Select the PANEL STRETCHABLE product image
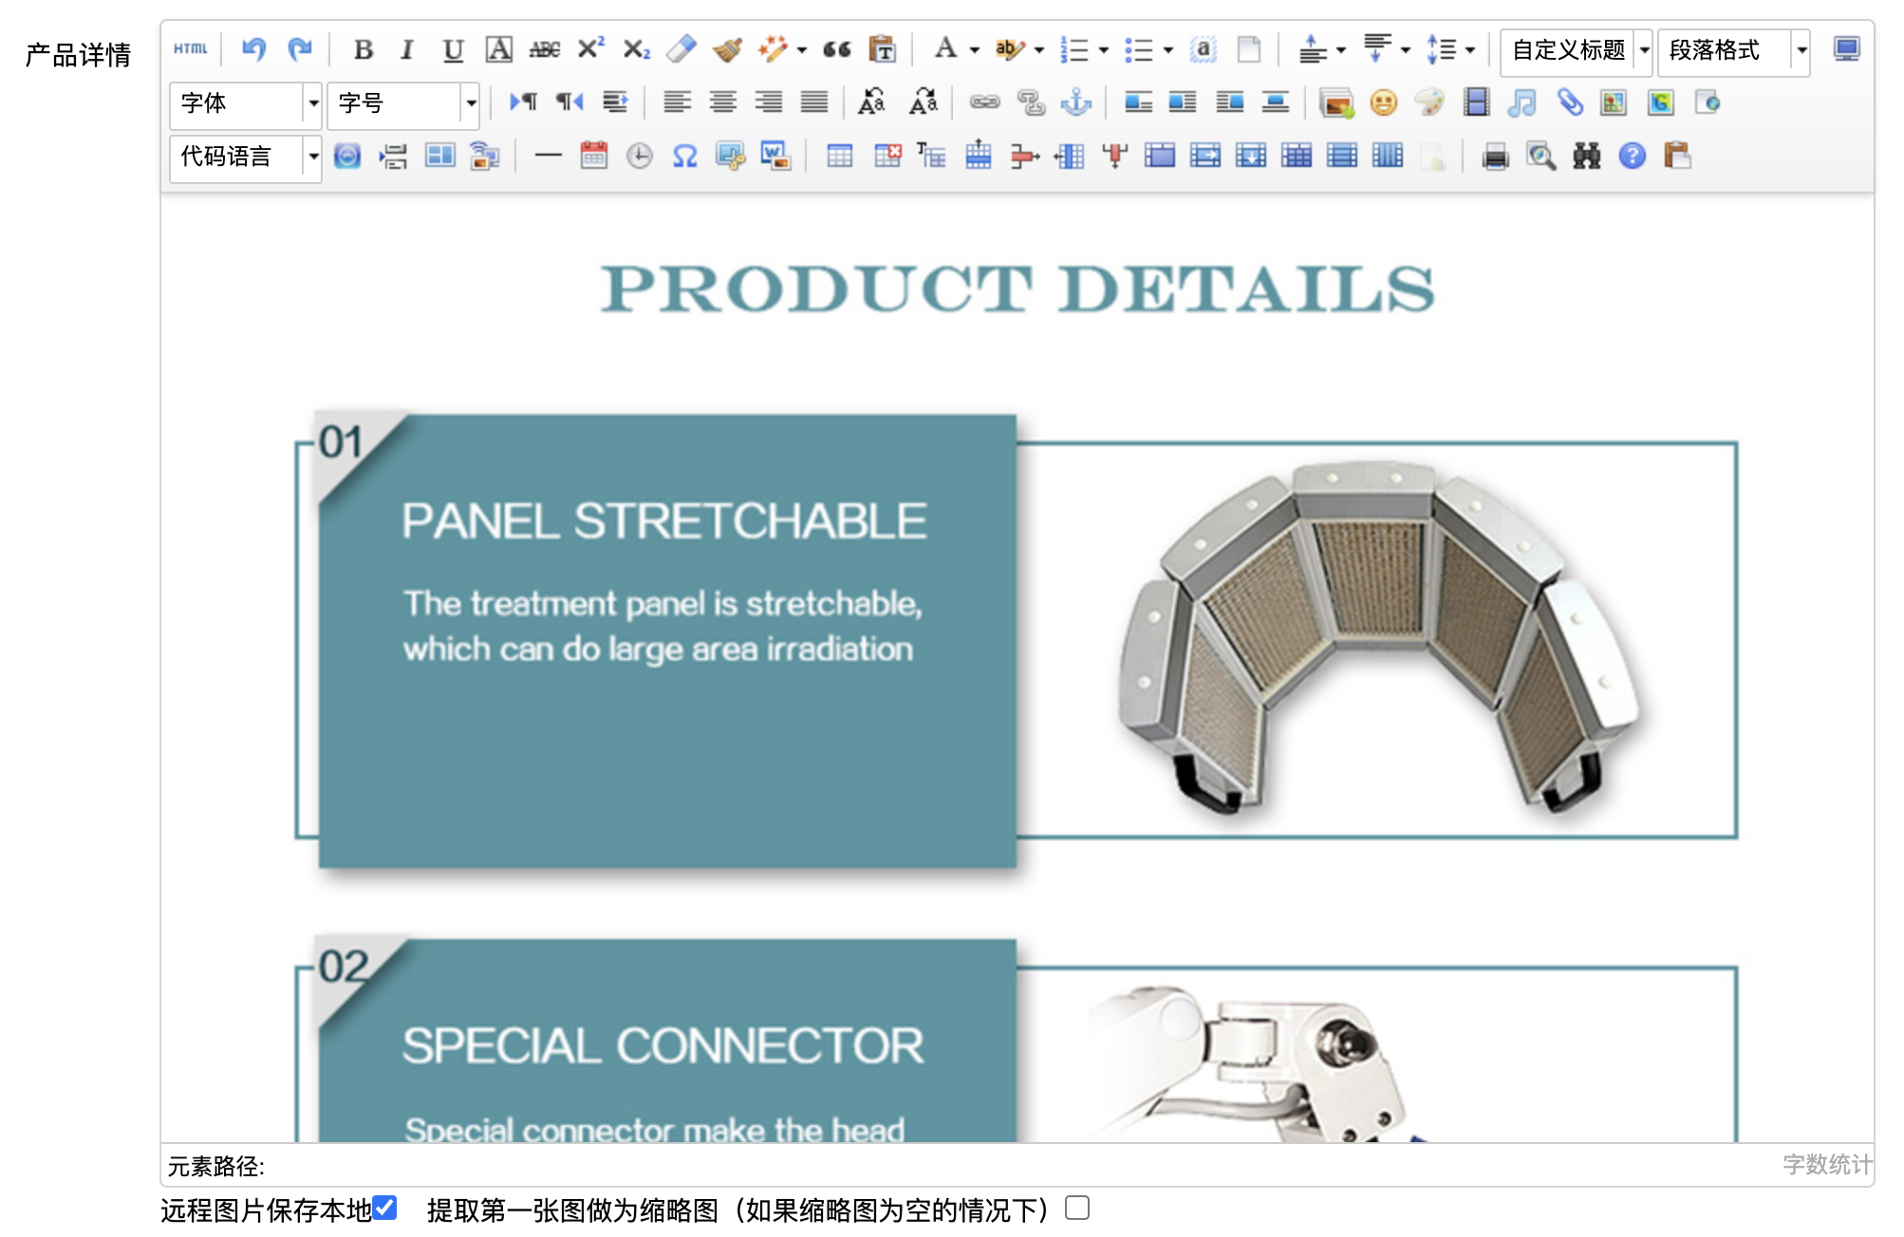The height and width of the screenshot is (1237, 1904). pyautogui.click(x=1380, y=639)
